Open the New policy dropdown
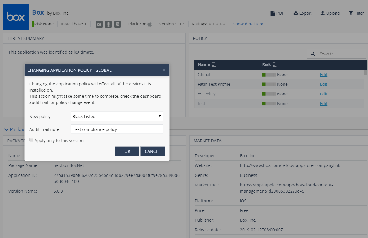Viewport: 368px width, 238px height. point(117,116)
